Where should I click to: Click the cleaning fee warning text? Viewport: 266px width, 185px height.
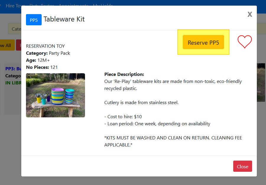(173, 141)
